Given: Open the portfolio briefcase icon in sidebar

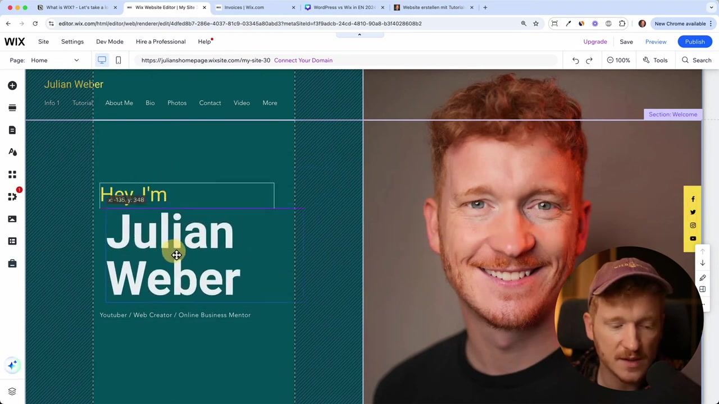Looking at the screenshot, I should click(12, 263).
